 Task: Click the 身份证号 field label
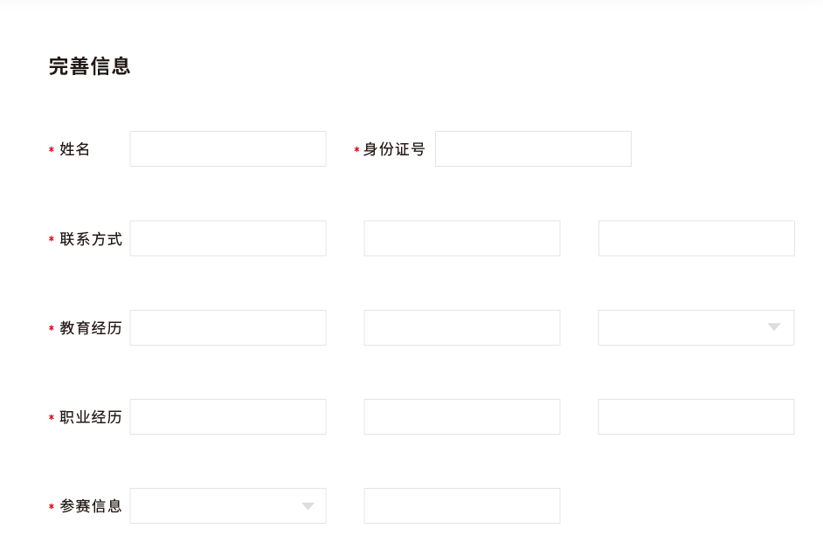point(394,150)
